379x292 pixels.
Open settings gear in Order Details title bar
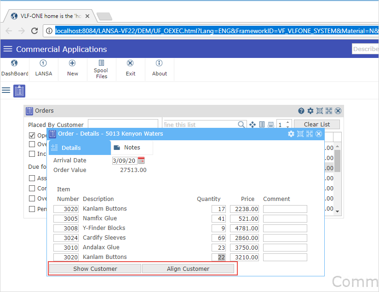(291, 134)
